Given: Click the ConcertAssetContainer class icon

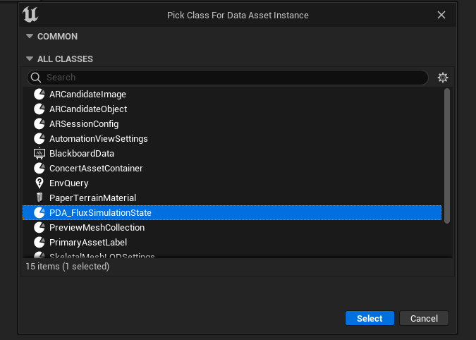Looking at the screenshot, I should click(39, 168).
